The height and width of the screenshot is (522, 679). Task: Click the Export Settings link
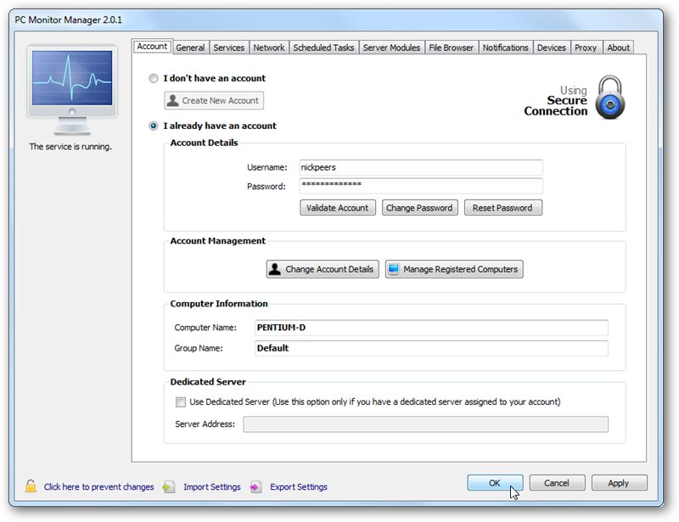click(299, 487)
